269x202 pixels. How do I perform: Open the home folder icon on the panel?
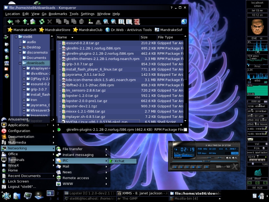(17, 196)
